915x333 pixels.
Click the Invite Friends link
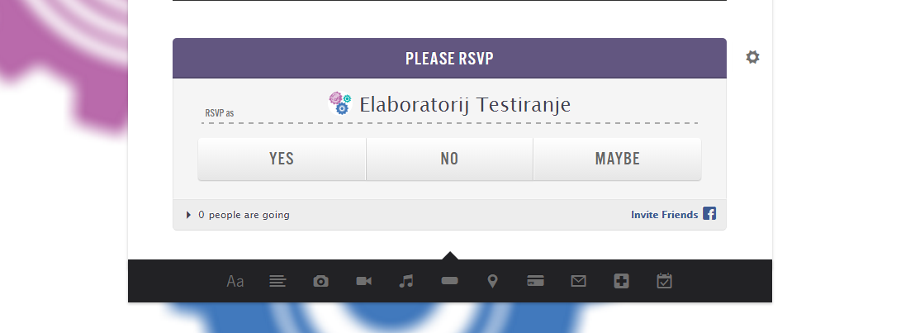[664, 215]
